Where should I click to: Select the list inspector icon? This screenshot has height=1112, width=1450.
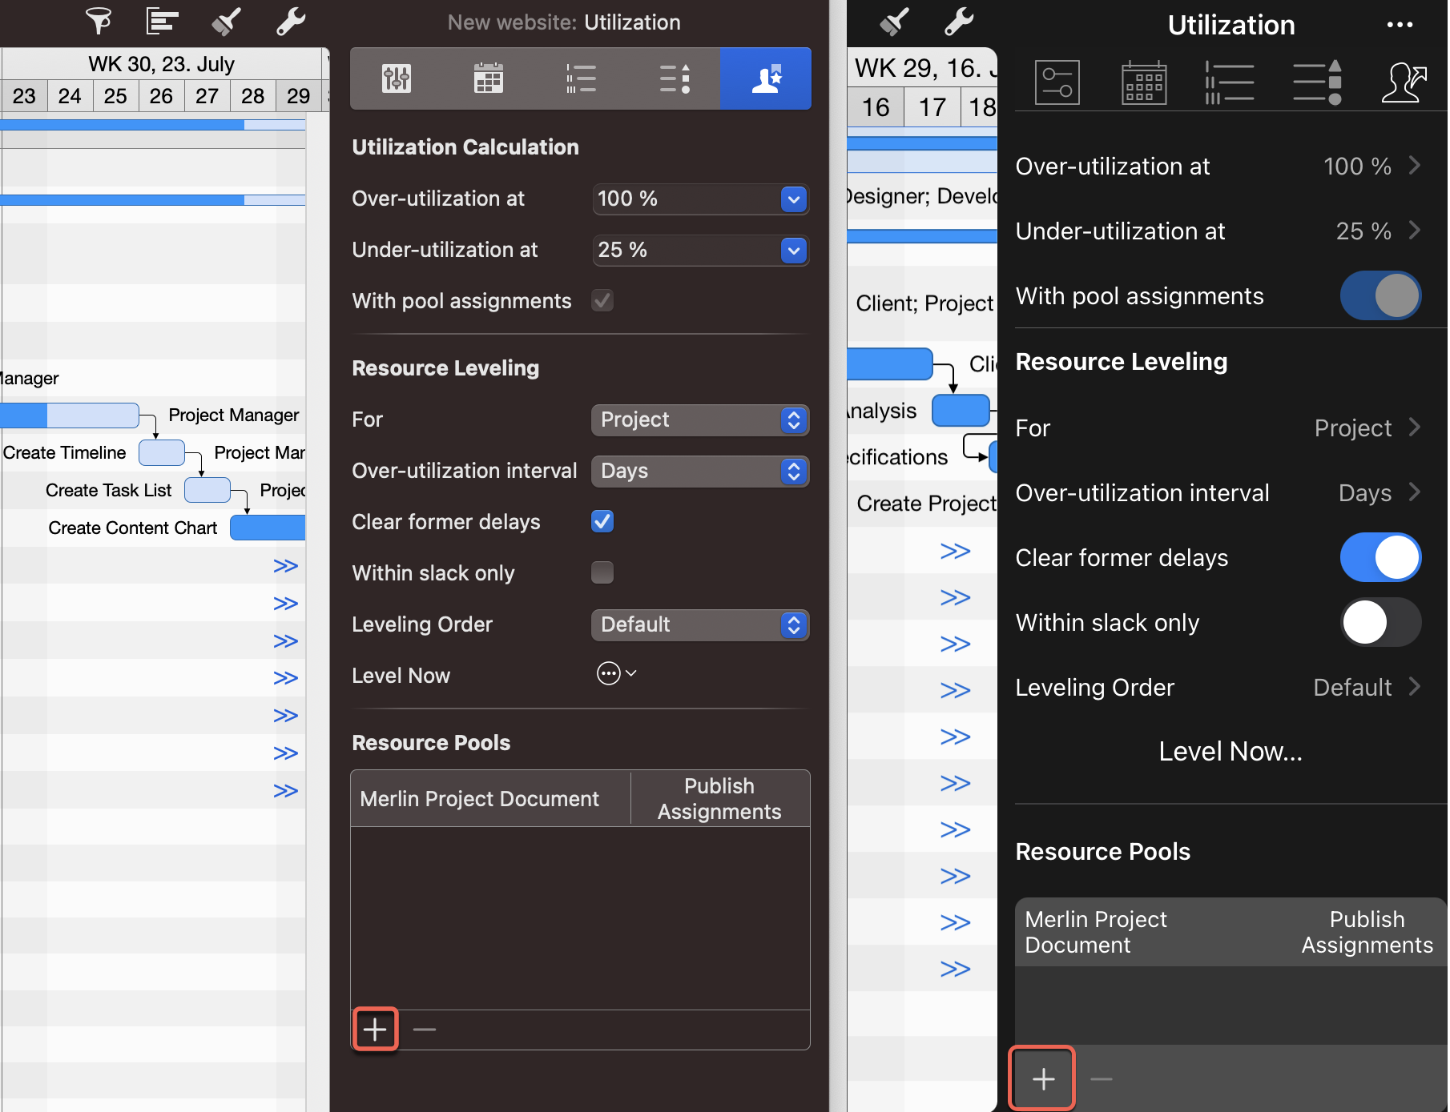click(x=581, y=78)
